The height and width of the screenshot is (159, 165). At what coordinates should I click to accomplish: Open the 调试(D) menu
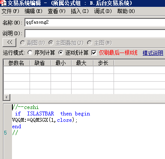click(x=103, y=11)
